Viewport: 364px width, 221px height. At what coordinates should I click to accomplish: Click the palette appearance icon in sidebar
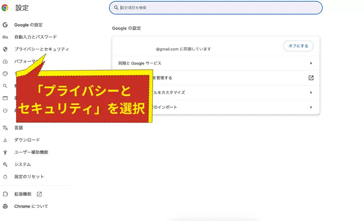(x=5, y=74)
